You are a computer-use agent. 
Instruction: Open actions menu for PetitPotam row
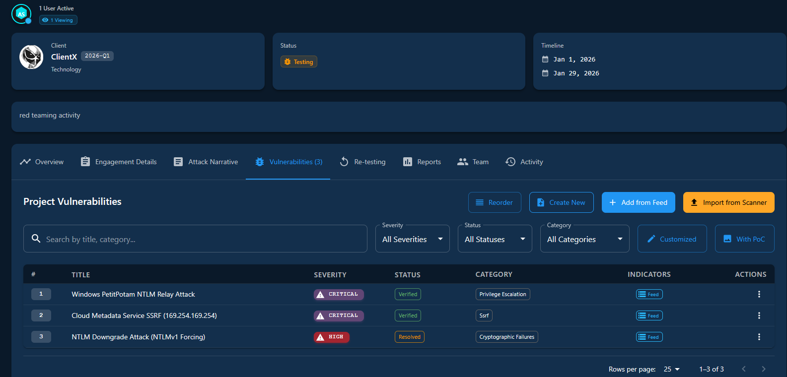tap(759, 294)
